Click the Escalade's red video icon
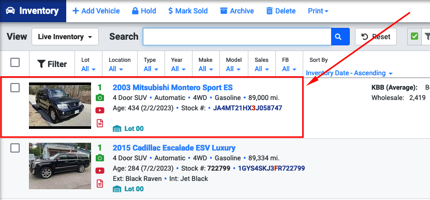The width and height of the screenshot is (430, 200). 100,171
